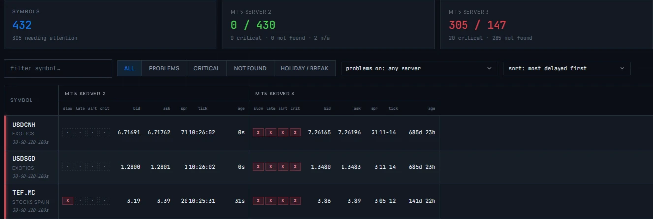Viewport: 653px width, 219px height.
Task: Click TEF.MC tick time 10:25:31
Action: click(201, 201)
